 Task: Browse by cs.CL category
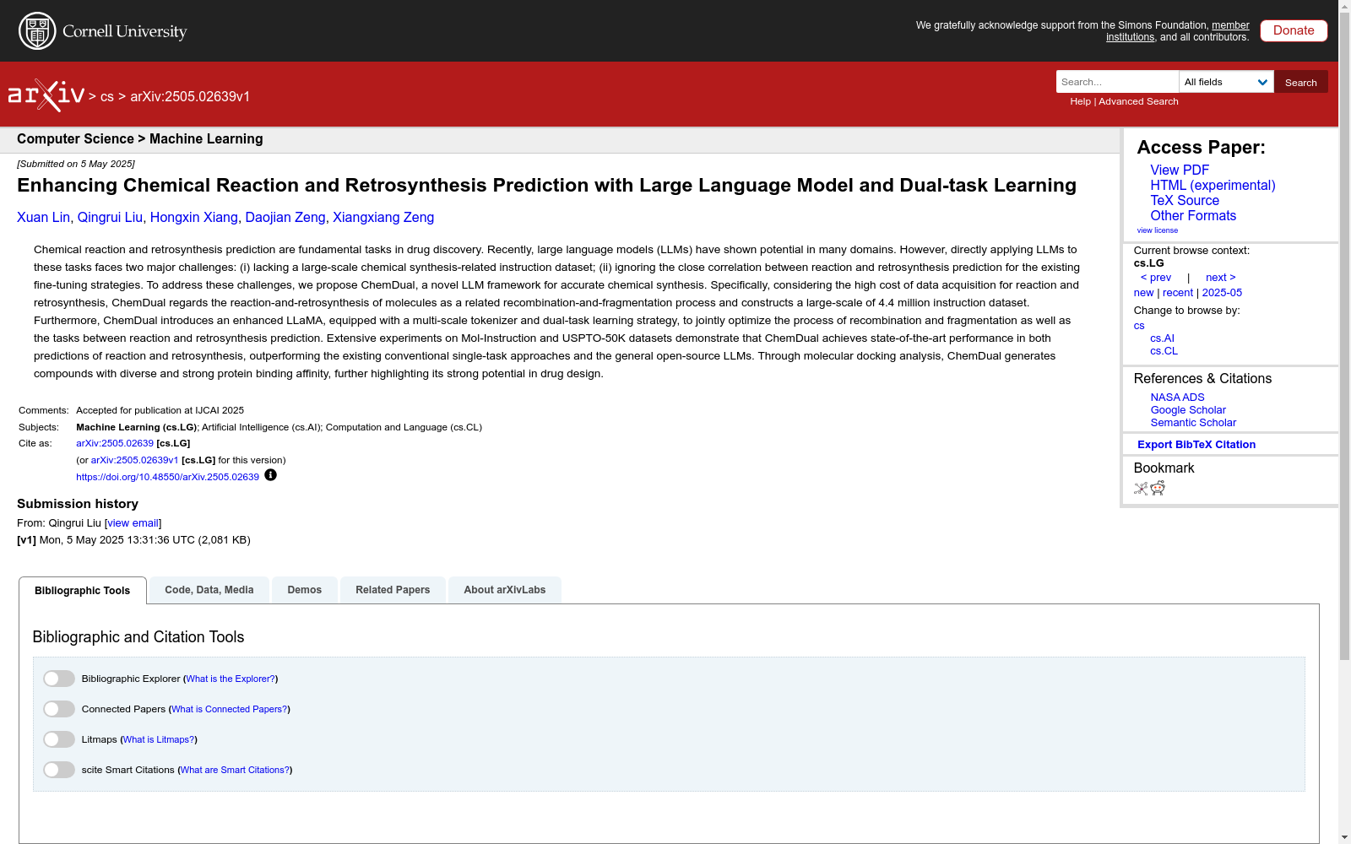[x=1164, y=351]
